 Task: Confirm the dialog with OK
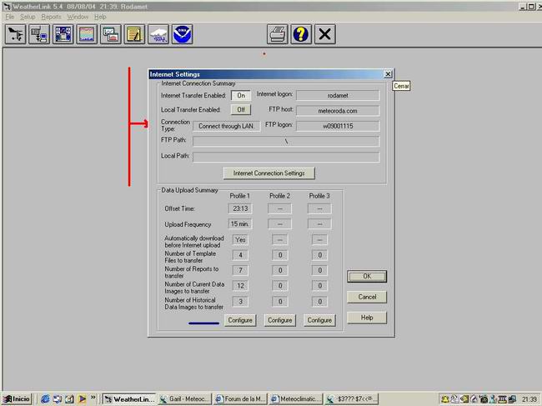click(x=367, y=276)
